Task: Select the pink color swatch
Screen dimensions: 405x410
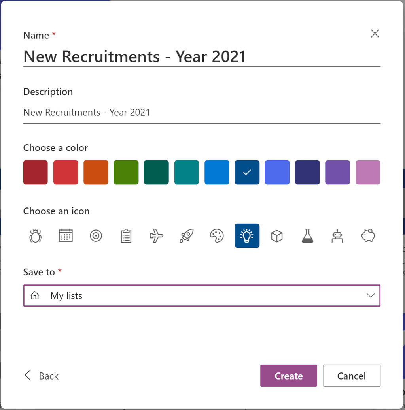Action: pyautogui.click(x=368, y=172)
